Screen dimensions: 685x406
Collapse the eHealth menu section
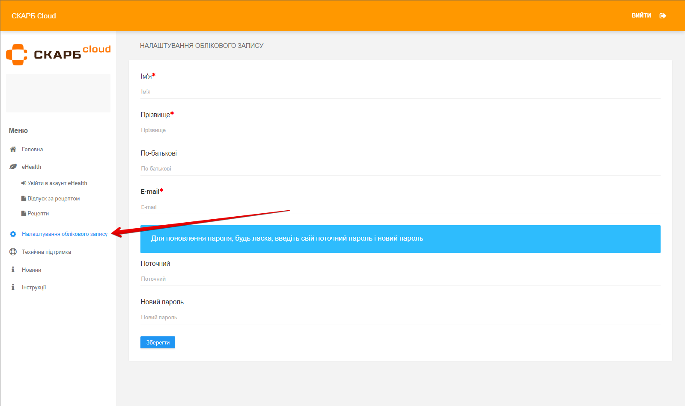pos(32,167)
